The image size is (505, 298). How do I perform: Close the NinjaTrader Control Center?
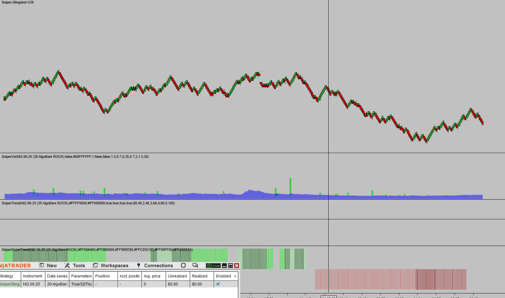pyautogui.click(x=236, y=266)
